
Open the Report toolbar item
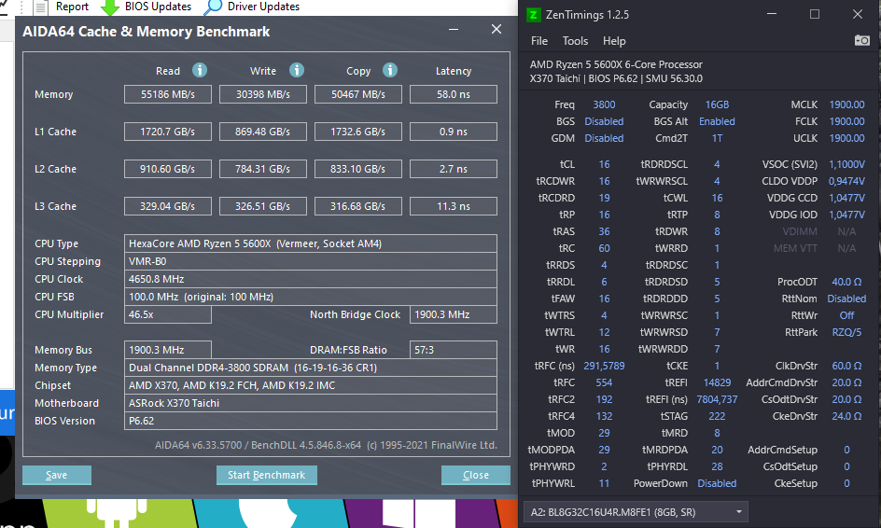(72, 7)
